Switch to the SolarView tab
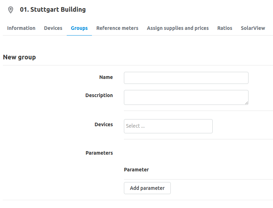The height and width of the screenshot is (208, 273). click(x=253, y=28)
